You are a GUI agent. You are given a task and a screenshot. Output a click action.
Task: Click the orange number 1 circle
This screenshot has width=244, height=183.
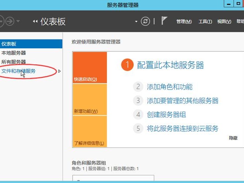pos(127,65)
